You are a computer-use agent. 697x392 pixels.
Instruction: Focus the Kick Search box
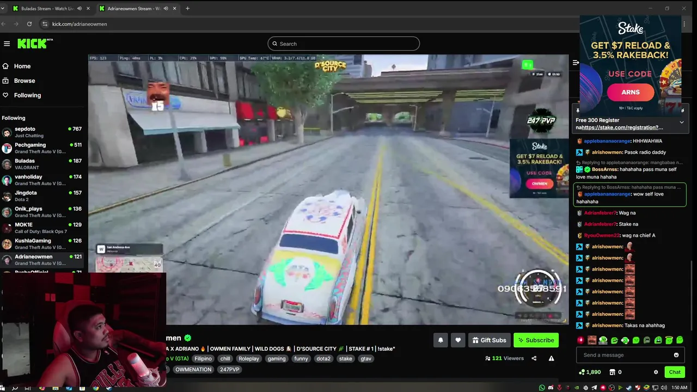(344, 44)
